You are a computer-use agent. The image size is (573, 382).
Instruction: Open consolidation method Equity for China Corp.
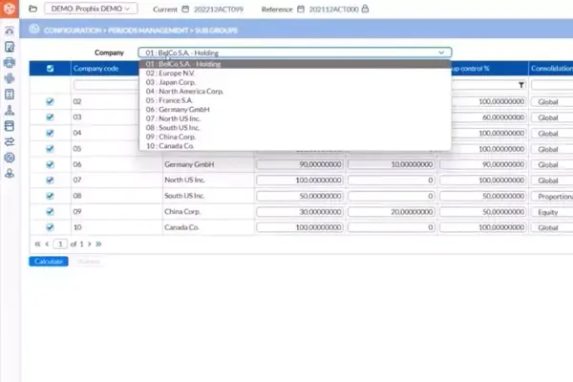click(553, 212)
